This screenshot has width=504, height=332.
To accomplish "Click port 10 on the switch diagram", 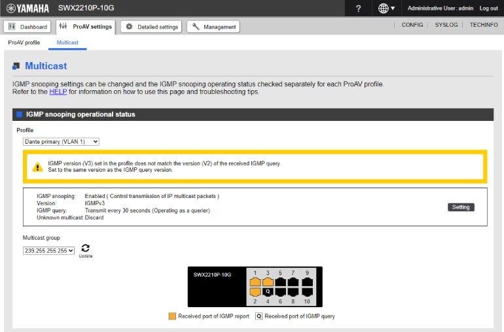I will point(306,292).
